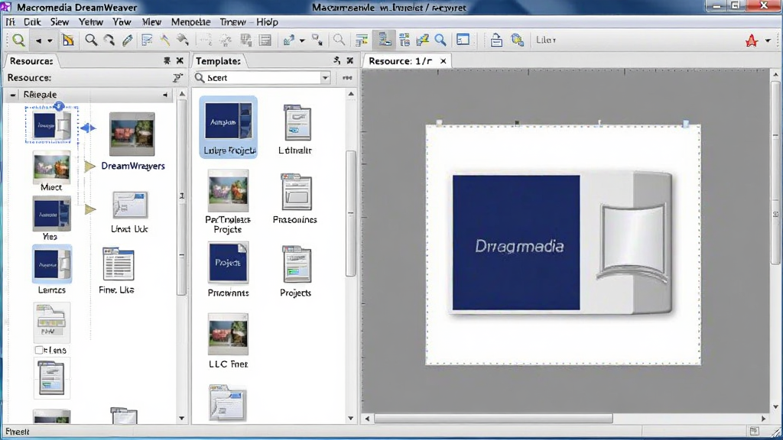783x440 pixels.
Task: Open the Yeirw menu
Action: click(90, 22)
